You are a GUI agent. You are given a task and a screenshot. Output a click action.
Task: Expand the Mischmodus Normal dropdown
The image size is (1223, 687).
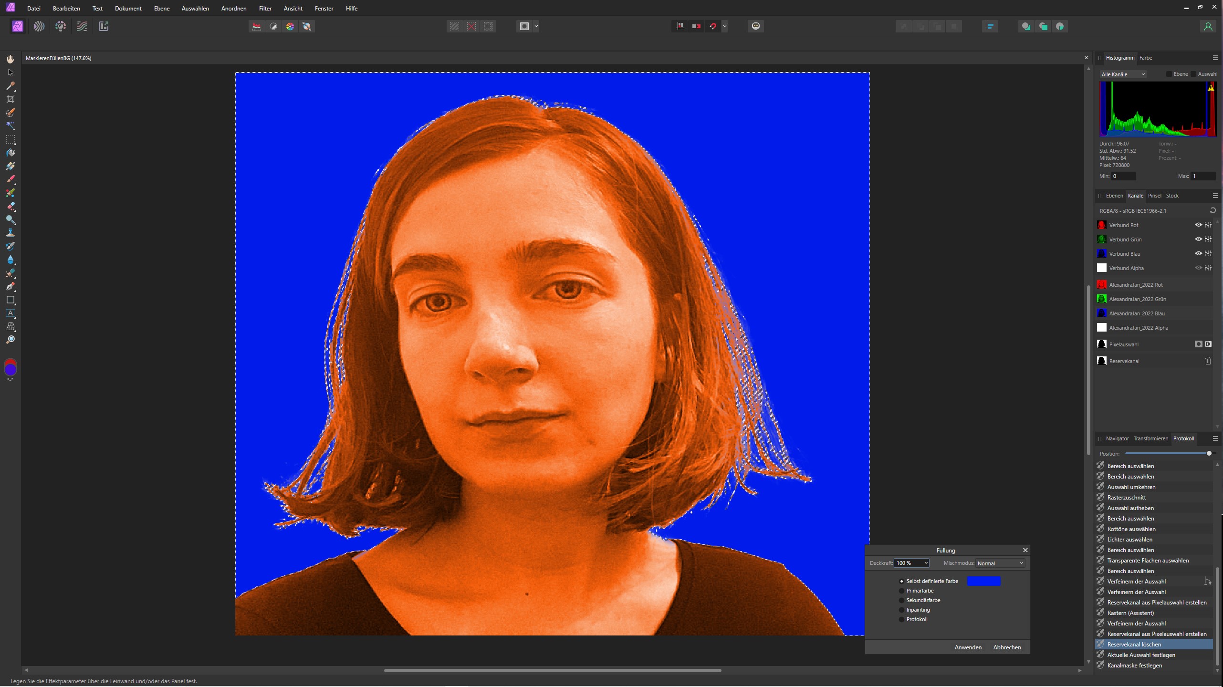pyautogui.click(x=1000, y=563)
